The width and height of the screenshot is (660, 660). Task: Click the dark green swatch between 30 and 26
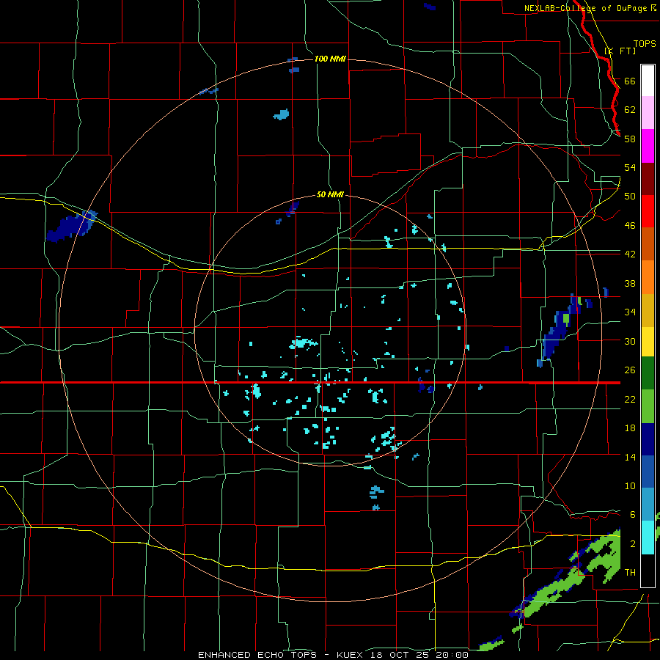pyautogui.click(x=648, y=373)
